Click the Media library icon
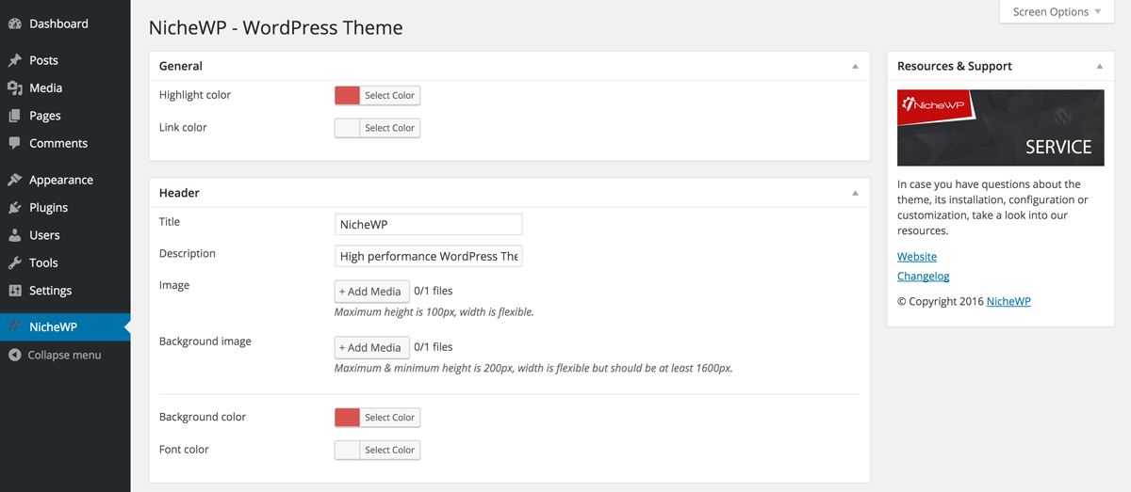Viewport: 1131px width, 492px height. 14,87
